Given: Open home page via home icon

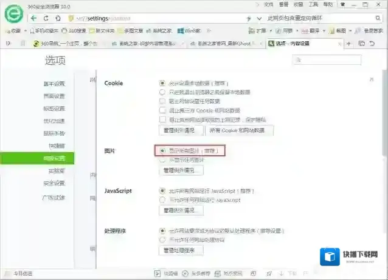Looking at the screenshot, I should [x=58, y=18].
